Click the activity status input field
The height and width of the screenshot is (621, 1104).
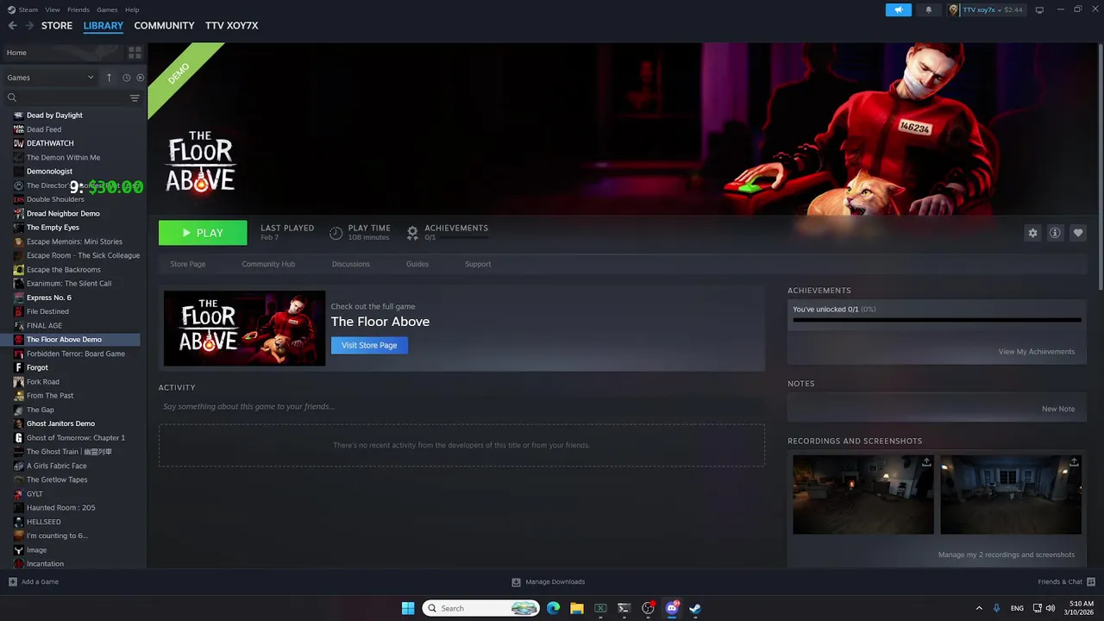[461, 406]
